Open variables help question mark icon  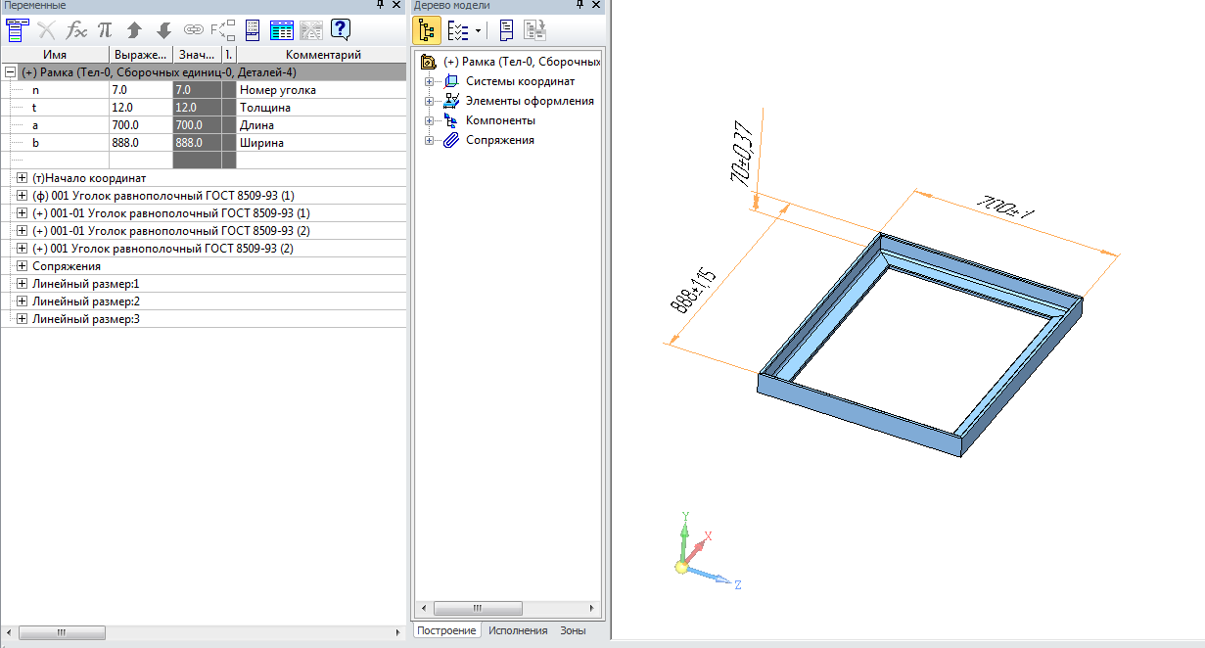tap(341, 29)
